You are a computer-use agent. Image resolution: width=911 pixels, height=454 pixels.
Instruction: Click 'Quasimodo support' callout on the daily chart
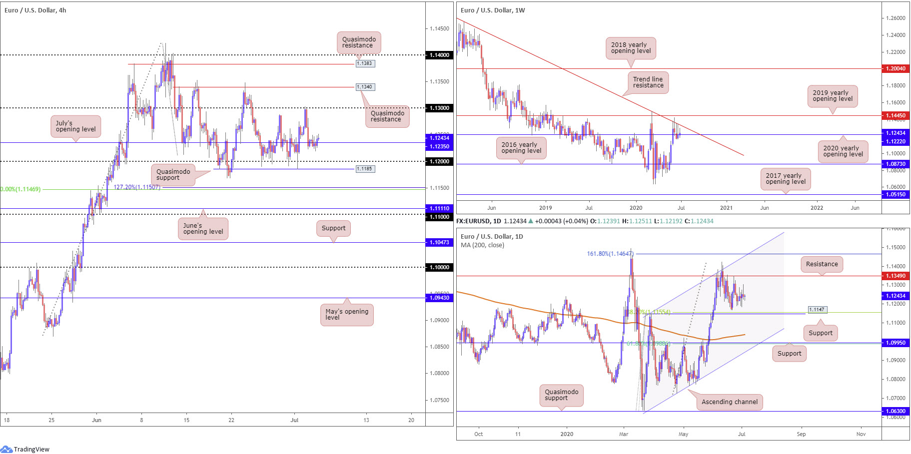coord(561,395)
